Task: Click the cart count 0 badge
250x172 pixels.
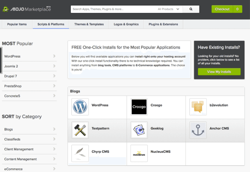Action: pyautogui.click(x=238, y=9)
